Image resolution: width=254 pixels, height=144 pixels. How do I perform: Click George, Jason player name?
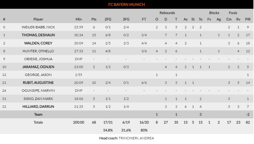[38, 75]
